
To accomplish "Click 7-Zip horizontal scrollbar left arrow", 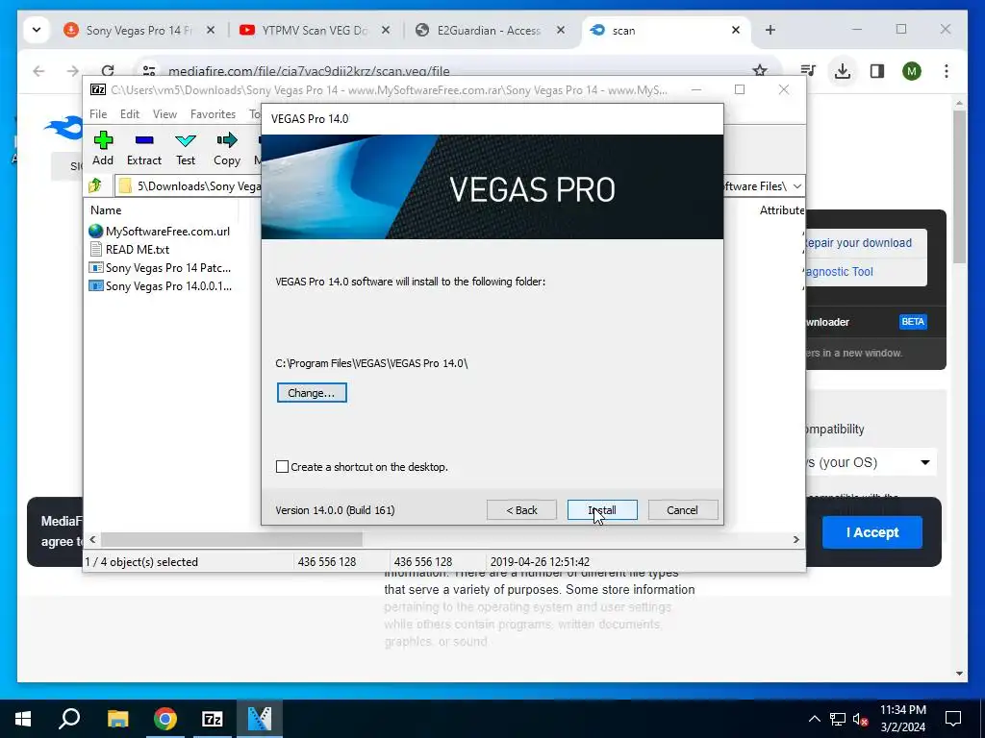I will click(x=93, y=539).
